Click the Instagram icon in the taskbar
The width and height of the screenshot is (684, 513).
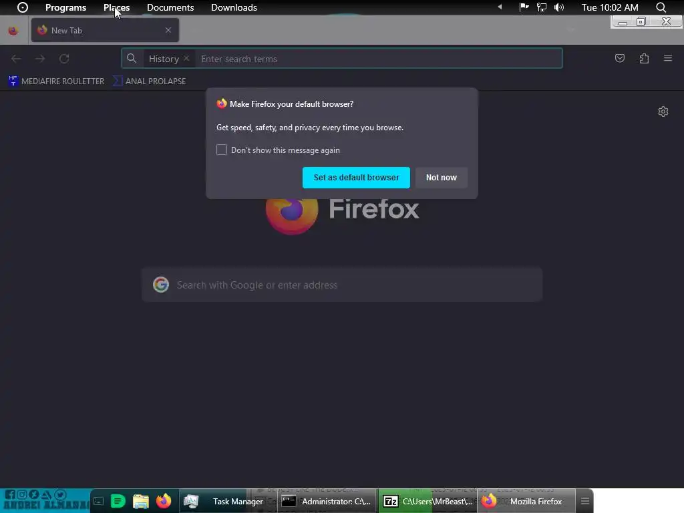tap(22, 494)
